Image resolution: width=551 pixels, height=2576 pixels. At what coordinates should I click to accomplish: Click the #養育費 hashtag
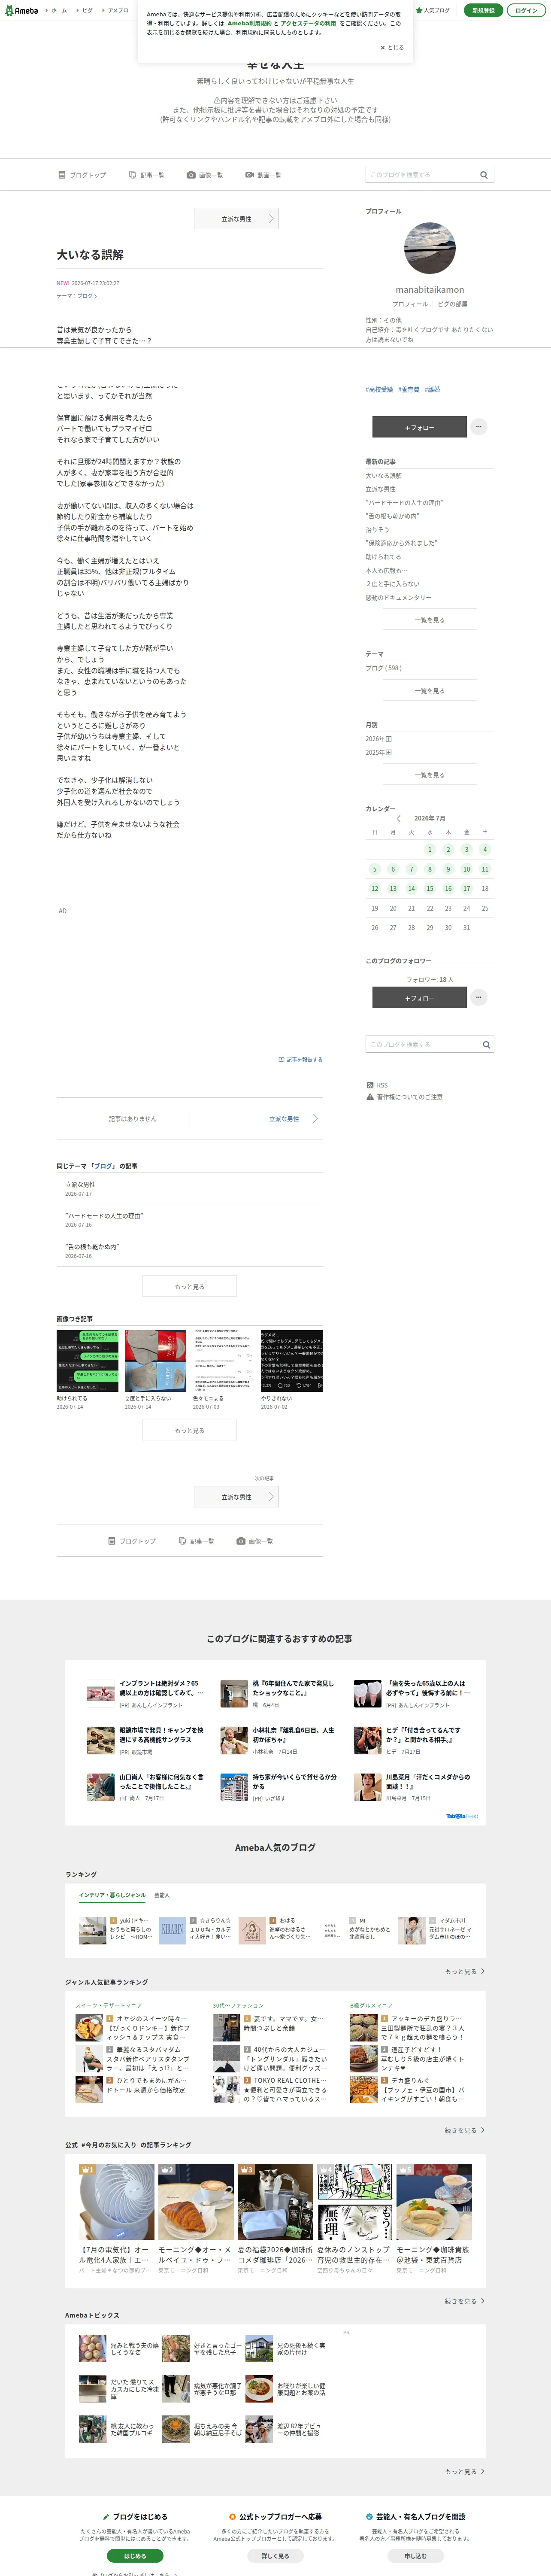coord(409,390)
